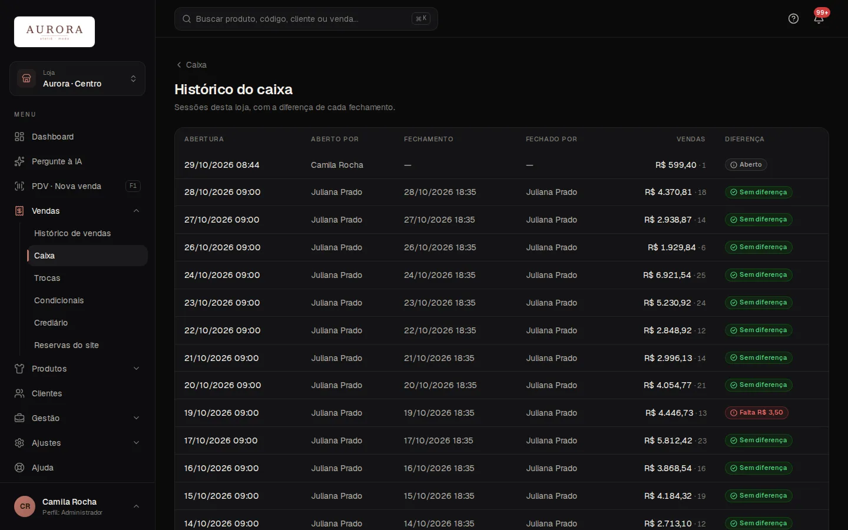Open the Aurora · Centro store selector
Viewport: 848px width, 530px height.
tap(77, 78)
